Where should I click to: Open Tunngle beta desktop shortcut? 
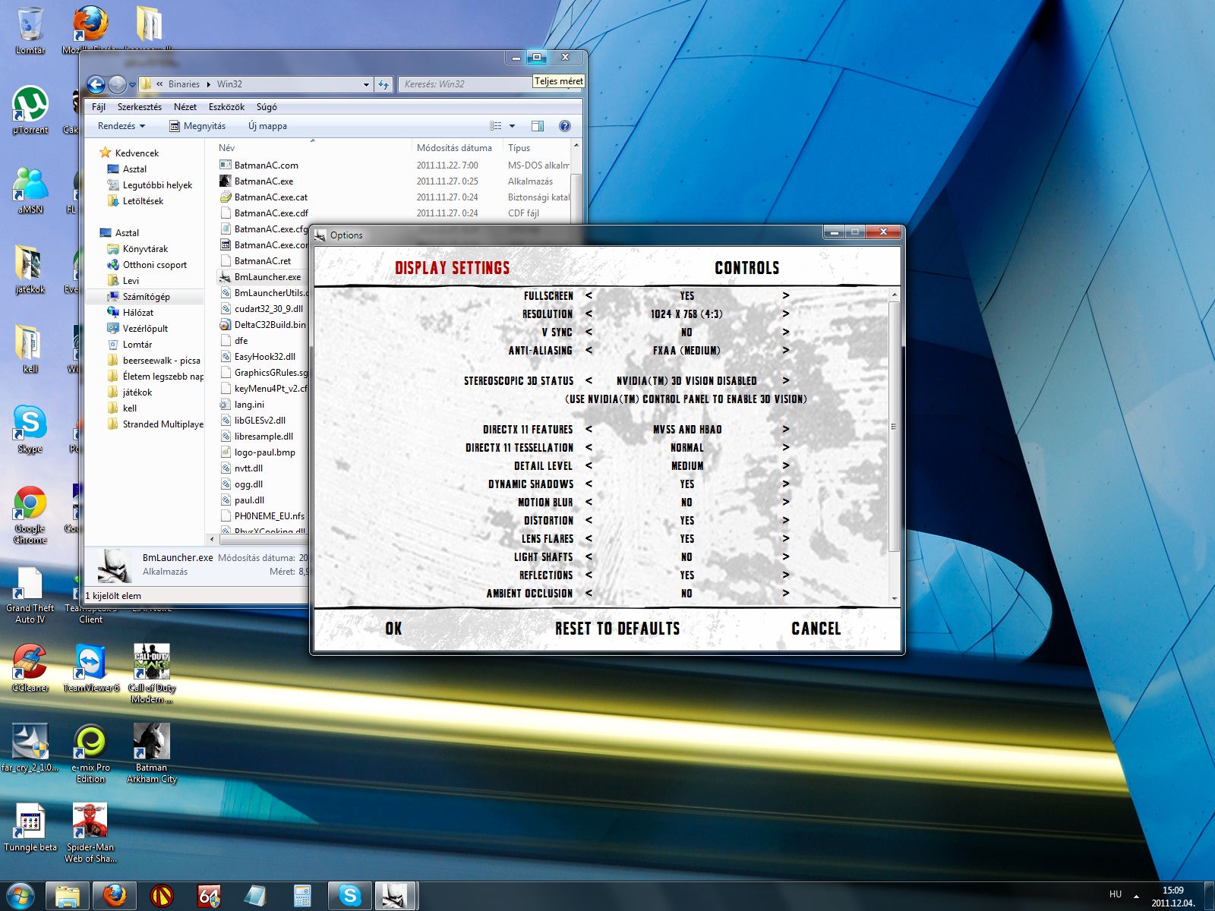click(30, 827)
